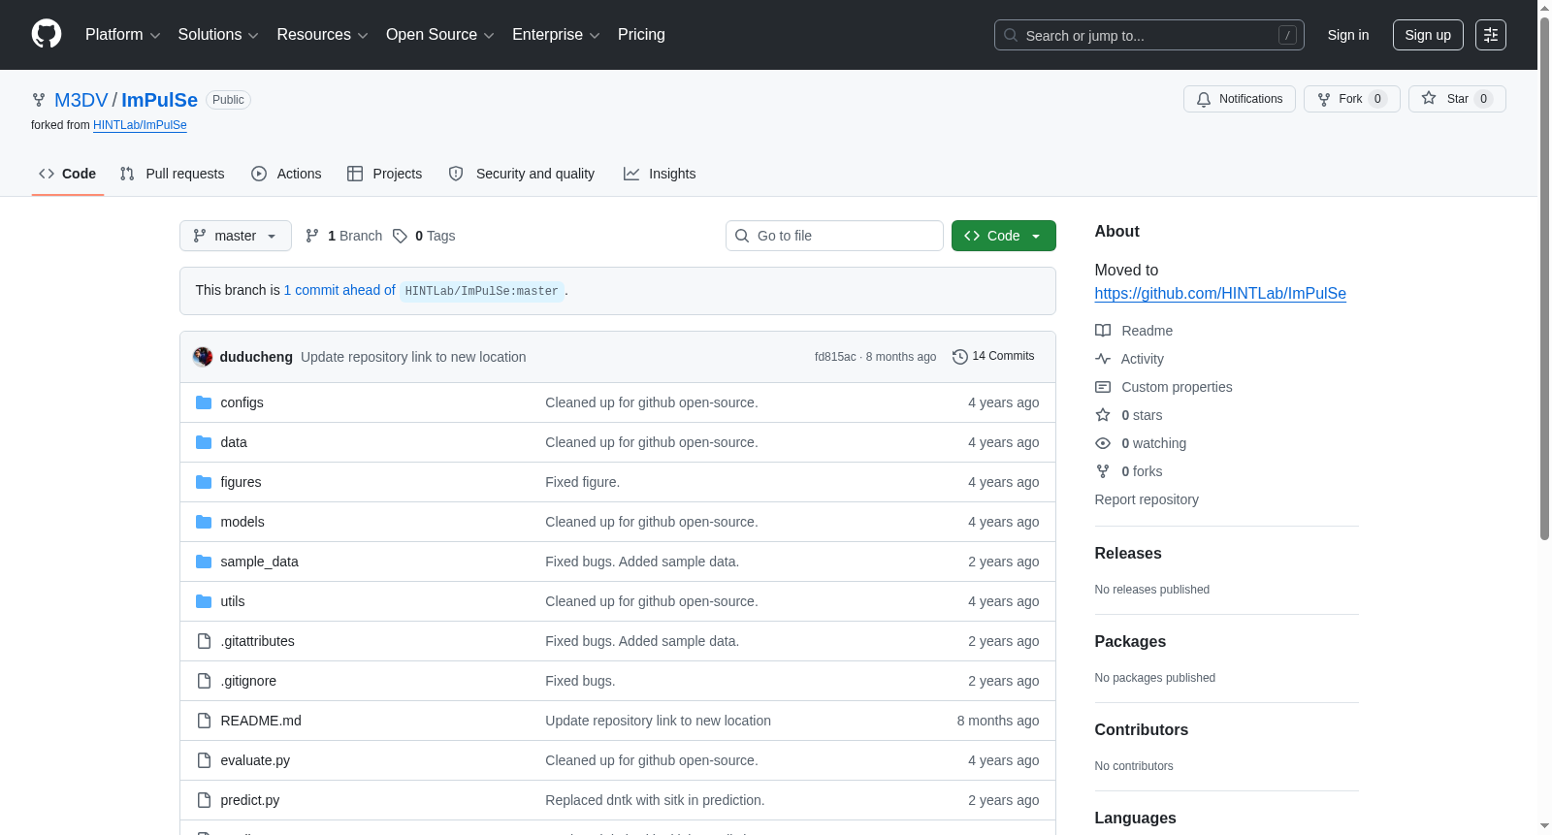Click the Notifications button
Image resolution: width=1552 pixels, height=835 pixels.
point(1240,99)
